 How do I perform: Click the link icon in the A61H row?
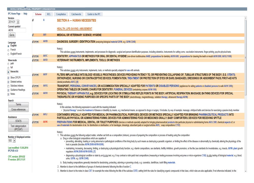(33, 93)
